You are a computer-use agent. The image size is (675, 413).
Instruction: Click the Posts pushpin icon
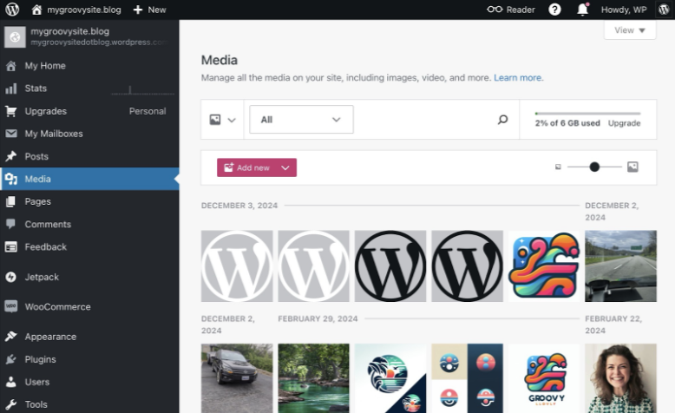coord(10,156)
